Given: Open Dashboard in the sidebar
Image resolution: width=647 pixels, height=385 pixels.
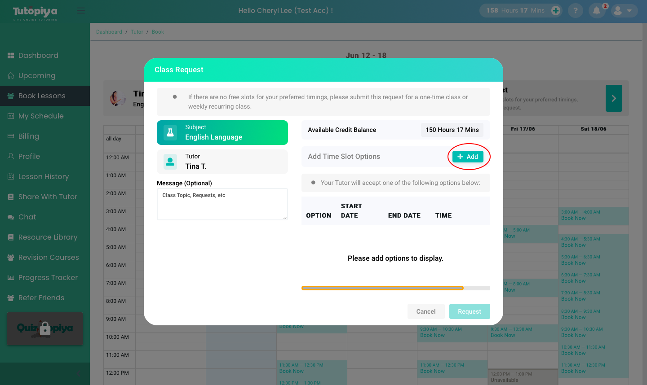Looking at the screenshot, I should pyautogui.click(x=38, y=56).
